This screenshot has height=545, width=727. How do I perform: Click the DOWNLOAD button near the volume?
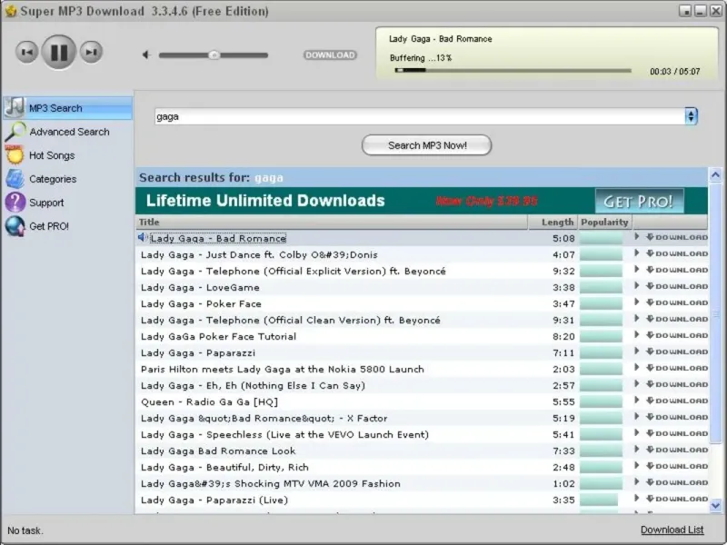330,55
